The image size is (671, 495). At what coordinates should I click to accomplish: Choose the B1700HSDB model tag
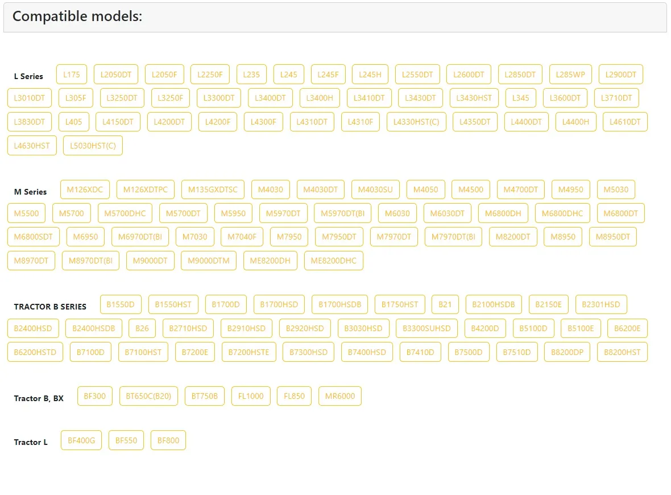click(340, 304)
